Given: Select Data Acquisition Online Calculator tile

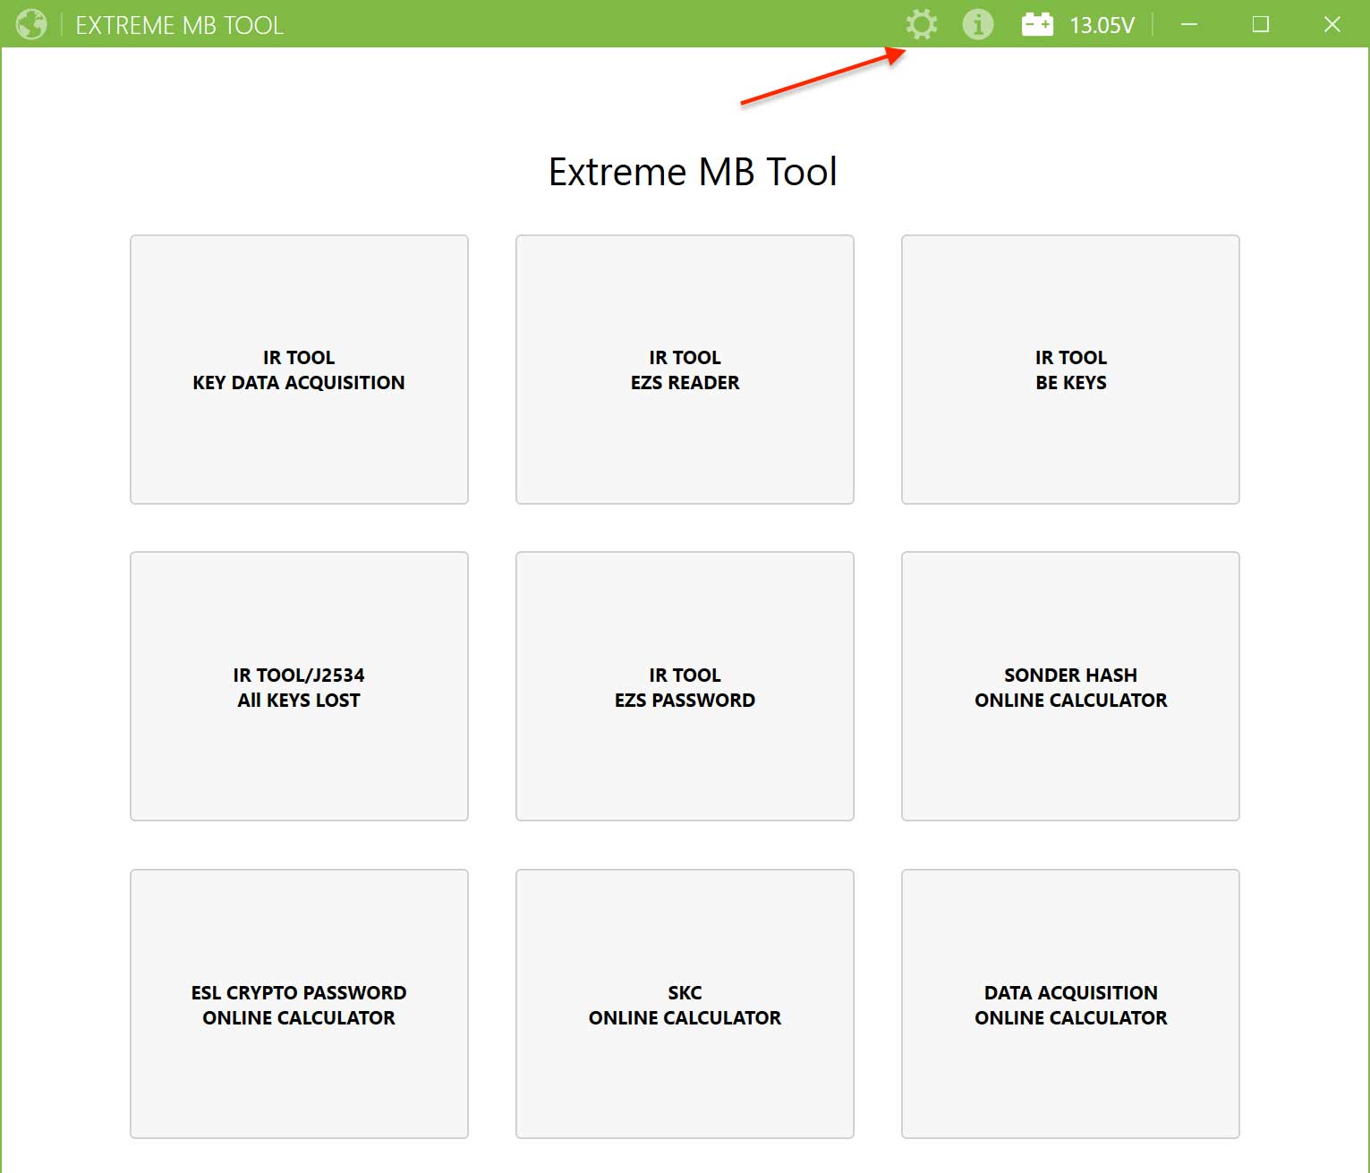Looking at the screenshot, I should [x=1070, y=1004].
